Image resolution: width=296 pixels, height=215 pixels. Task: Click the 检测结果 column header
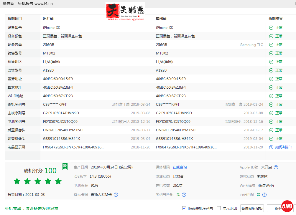[275, 19]
